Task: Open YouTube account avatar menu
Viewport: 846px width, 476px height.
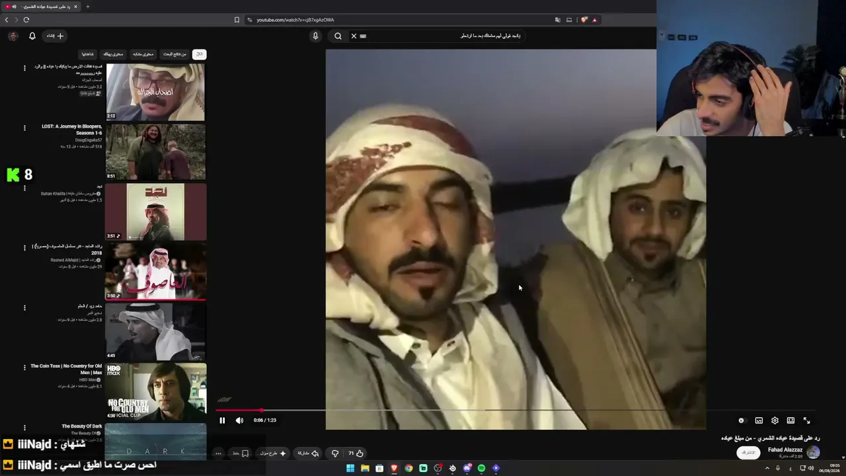Action: coord(13,36)
